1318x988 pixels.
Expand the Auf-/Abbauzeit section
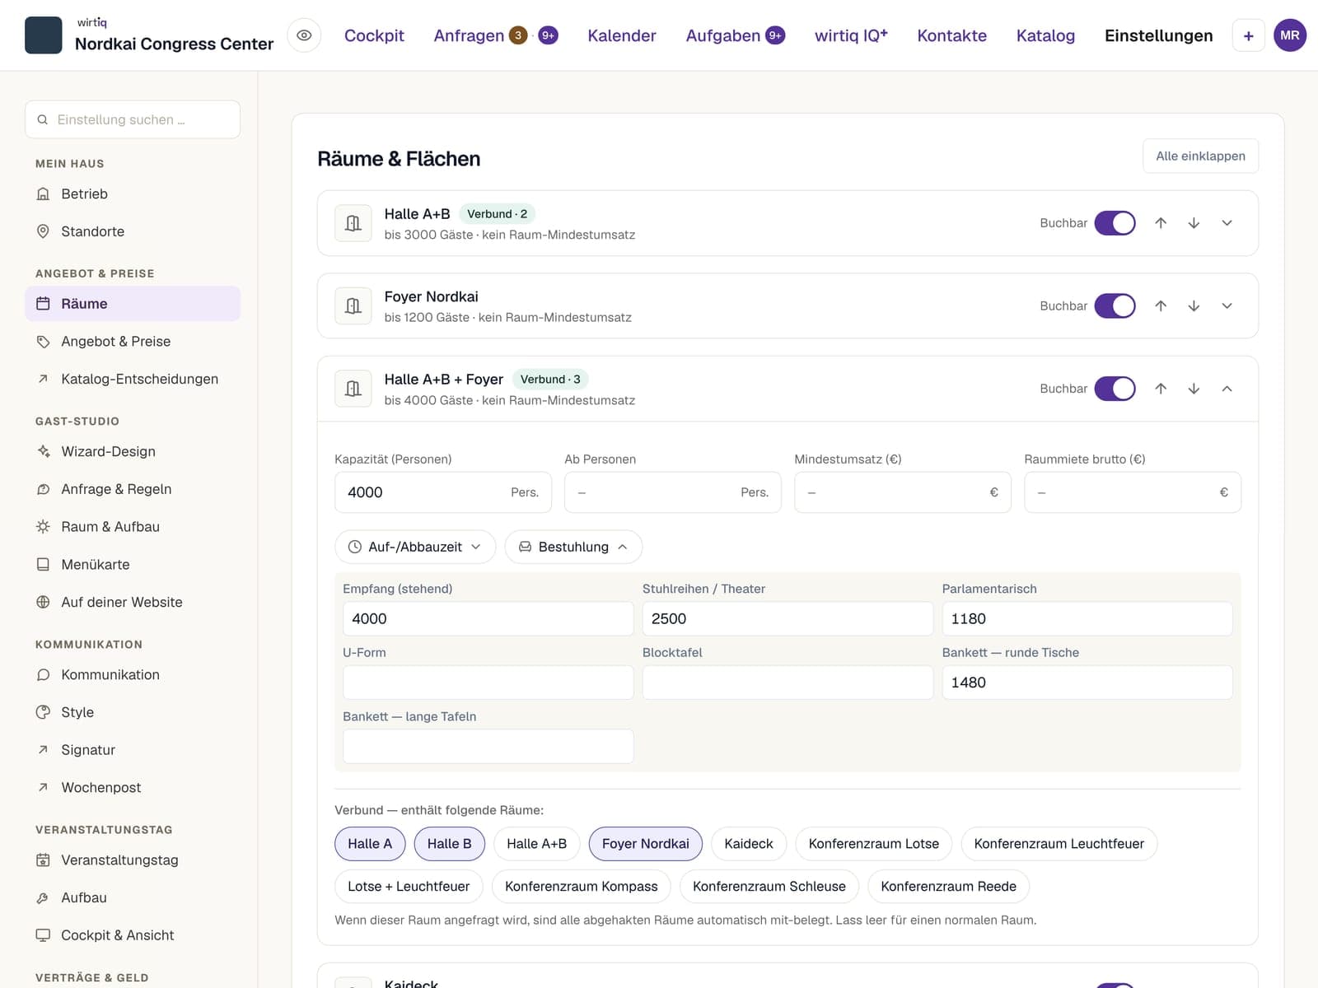click(x=415, y=547)
